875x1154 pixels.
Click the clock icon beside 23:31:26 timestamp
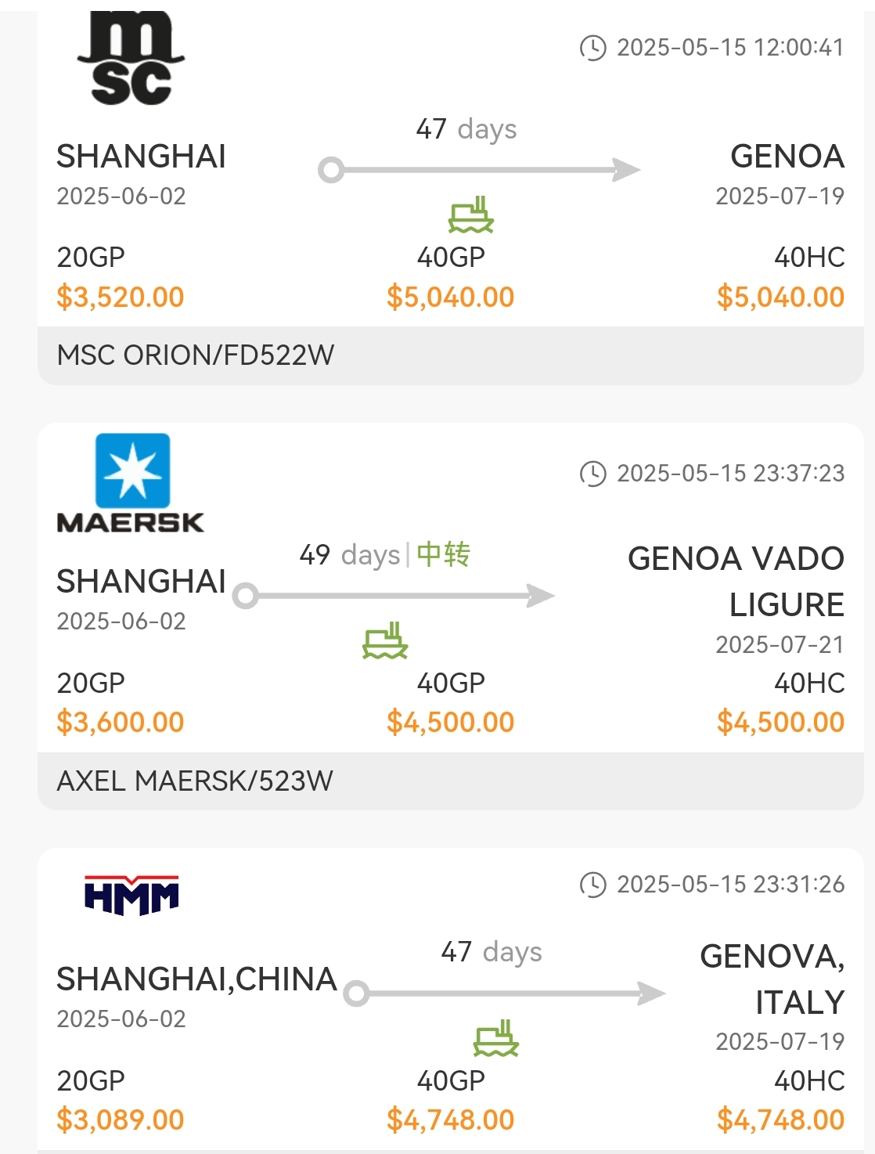592,885
